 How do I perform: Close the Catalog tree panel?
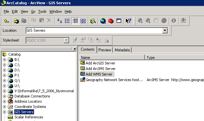click(75, 49)
